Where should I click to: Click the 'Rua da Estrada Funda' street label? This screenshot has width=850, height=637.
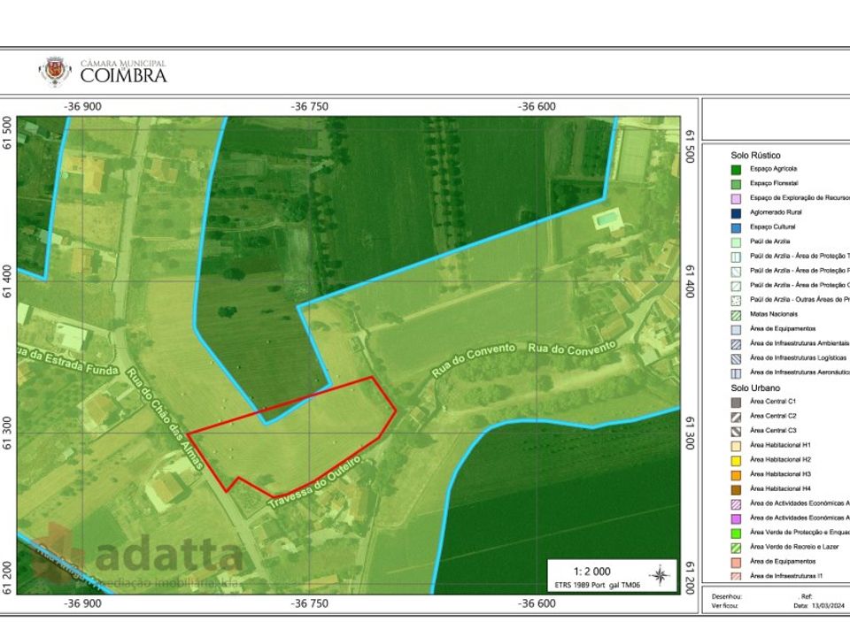[x=67, y=361]
